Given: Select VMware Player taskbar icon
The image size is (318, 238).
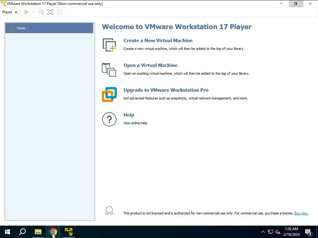Looking at the screenshot, I should [x=69, y=232].
